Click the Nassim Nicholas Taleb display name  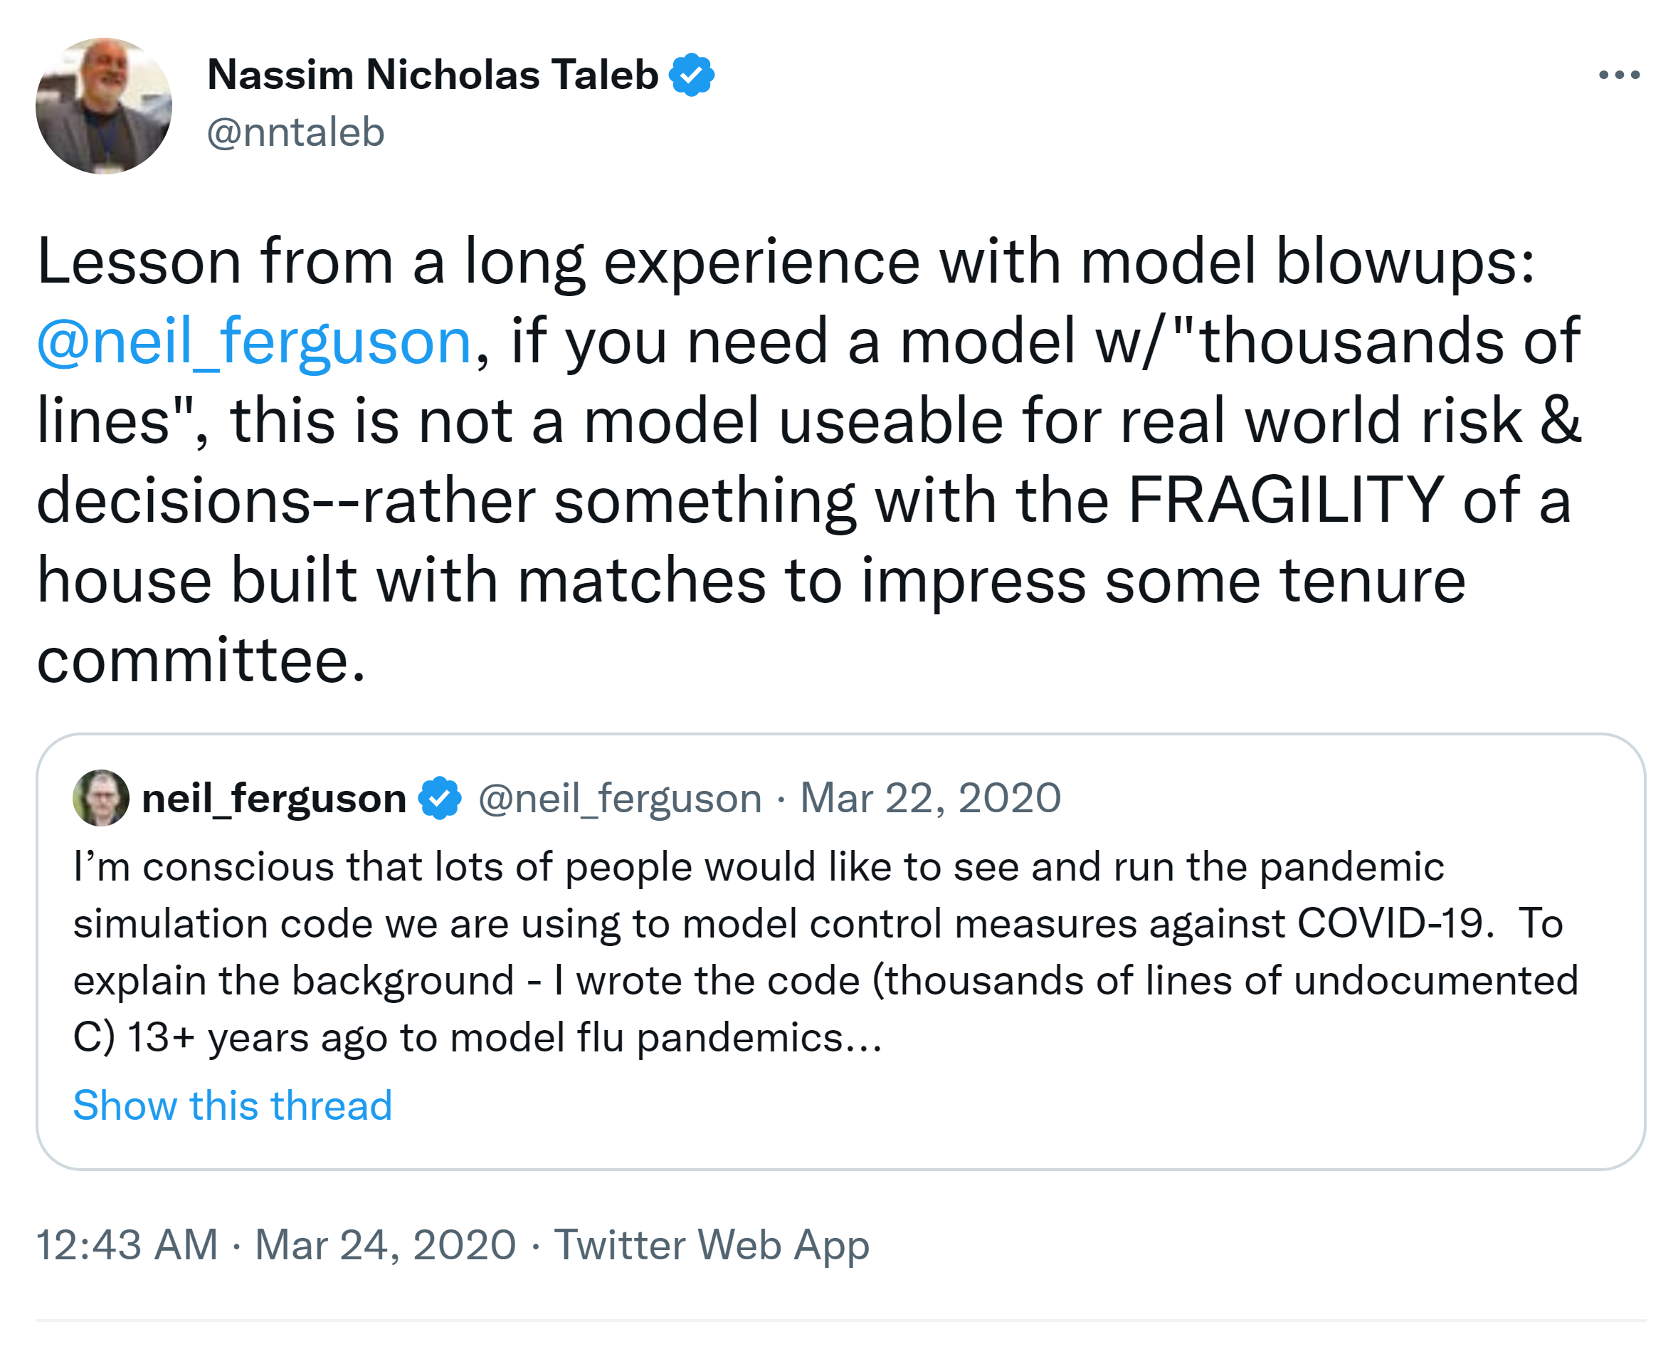coord(432,75)
